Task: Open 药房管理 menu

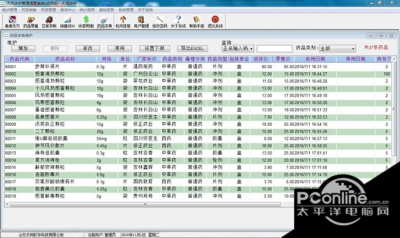Action: click(48, 10)
